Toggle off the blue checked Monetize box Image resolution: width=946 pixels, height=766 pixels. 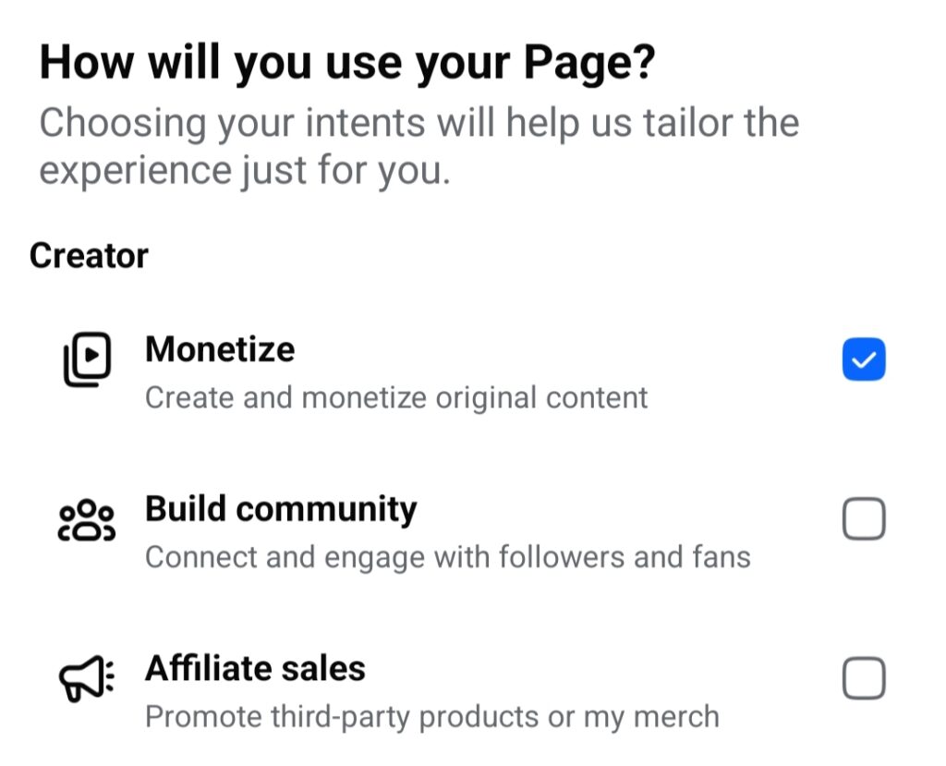click(x=864, y=359)
